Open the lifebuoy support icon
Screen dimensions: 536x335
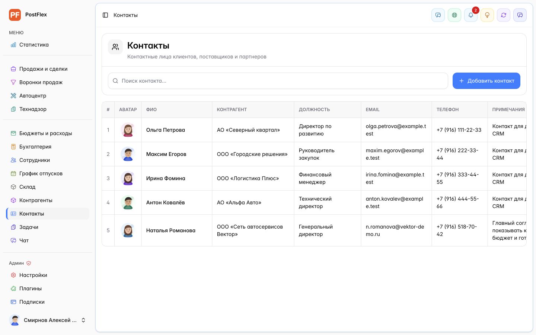[454, 15]
